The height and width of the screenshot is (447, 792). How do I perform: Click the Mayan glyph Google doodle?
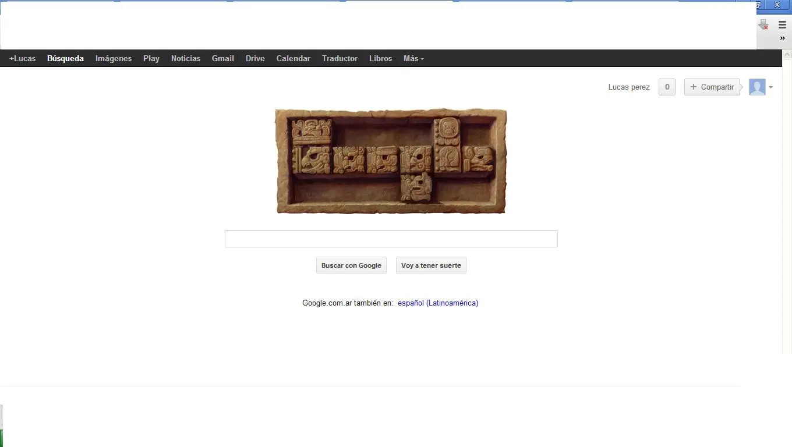click(391, 161)
